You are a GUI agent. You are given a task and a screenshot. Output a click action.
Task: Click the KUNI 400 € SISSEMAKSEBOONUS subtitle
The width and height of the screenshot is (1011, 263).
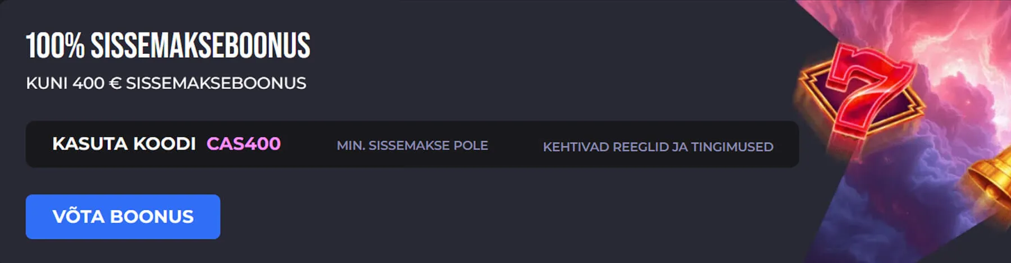pyautogui.click(x=166, y=83)
